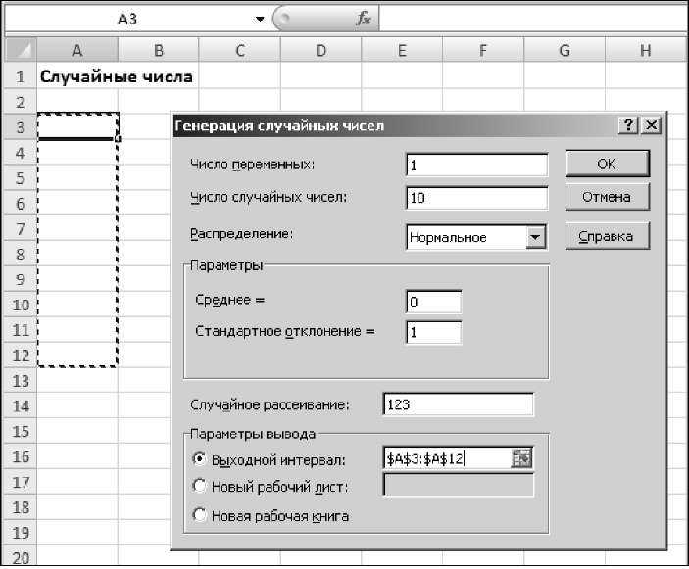Screen dimensions: 689x569
Task: Click the select-all corner of the sheet
Action: (21, 50)
